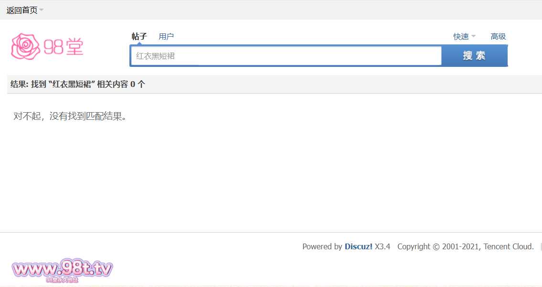Go back via the 返回首页 link
The width and height of the screenshot is (542, 287).
tap(21, 10)
